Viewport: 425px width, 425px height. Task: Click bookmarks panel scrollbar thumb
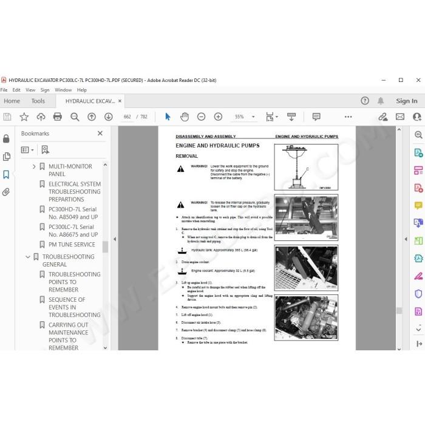(x=105, y=246)
